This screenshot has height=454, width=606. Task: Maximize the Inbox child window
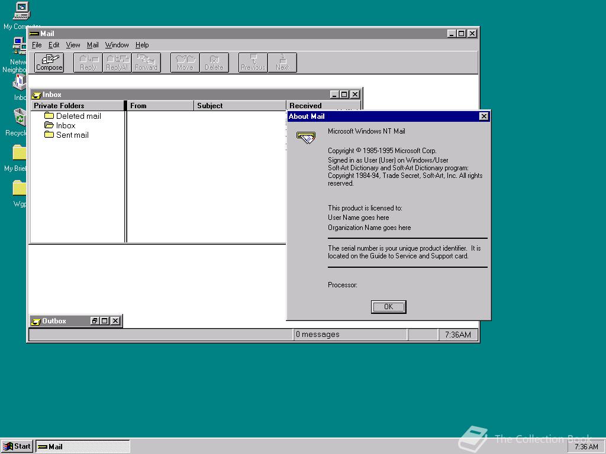pyautogui.click(x=344, y=95)
